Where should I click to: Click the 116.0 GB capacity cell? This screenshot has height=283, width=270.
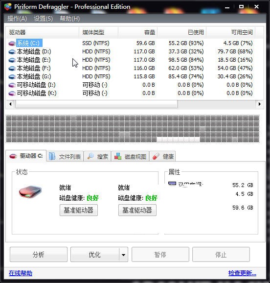(144, 68)
